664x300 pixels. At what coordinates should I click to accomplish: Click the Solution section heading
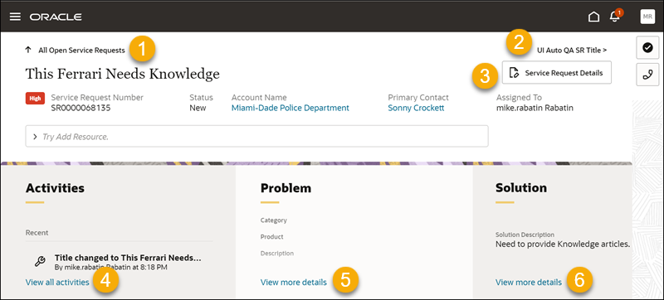521,187
